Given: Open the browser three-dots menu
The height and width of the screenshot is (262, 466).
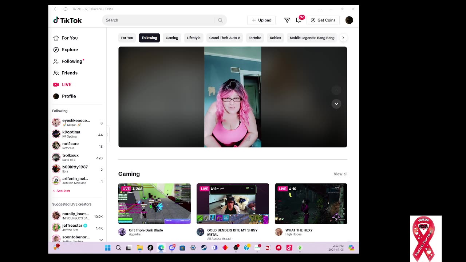Looking at the screenshot, I should coord(320,9).
